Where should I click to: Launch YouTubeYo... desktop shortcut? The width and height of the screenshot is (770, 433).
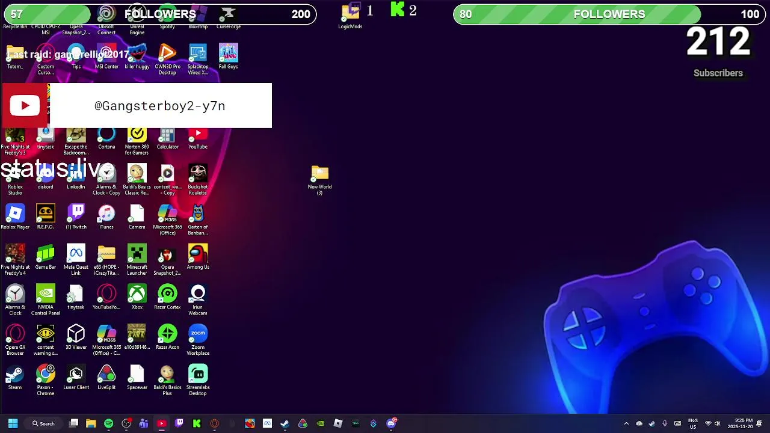(x=106, y=298)
